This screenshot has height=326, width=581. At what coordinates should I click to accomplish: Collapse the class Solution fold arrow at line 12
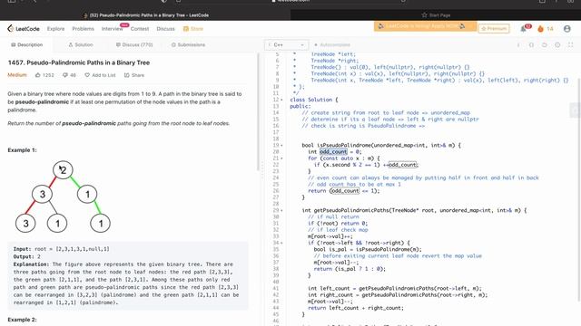tap(281, 100)
